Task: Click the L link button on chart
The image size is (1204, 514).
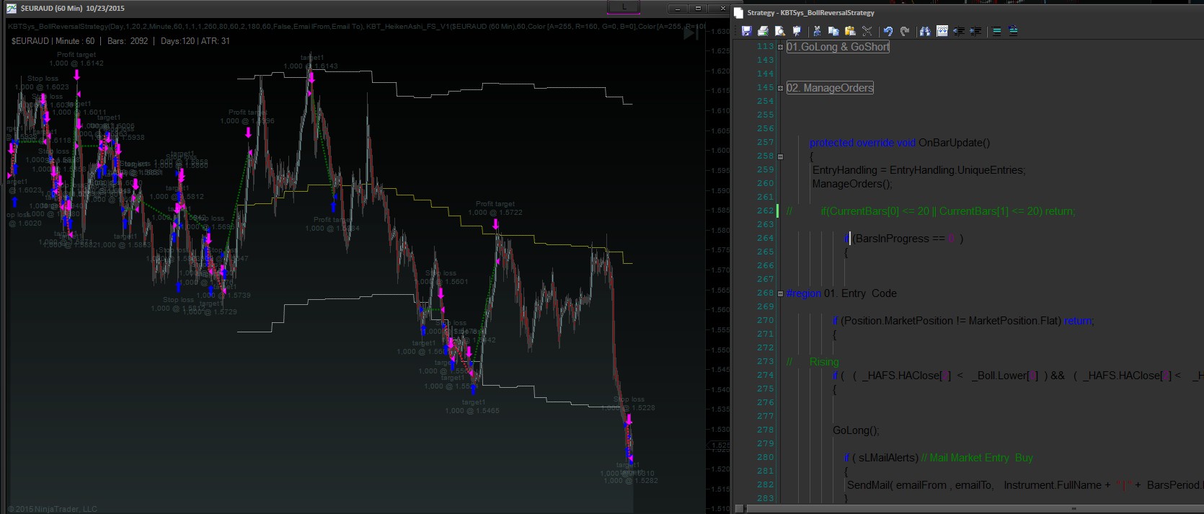Action: (x=624, y=8)
